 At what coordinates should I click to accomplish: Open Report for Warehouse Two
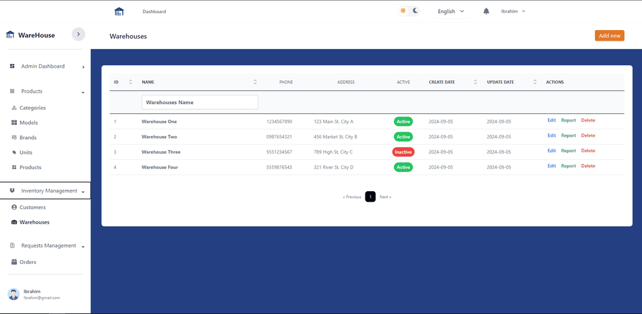click(x=568, y=135)
